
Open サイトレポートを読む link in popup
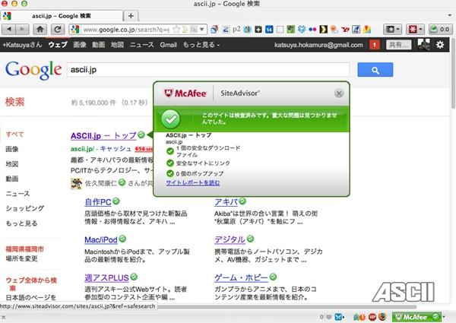193,182
